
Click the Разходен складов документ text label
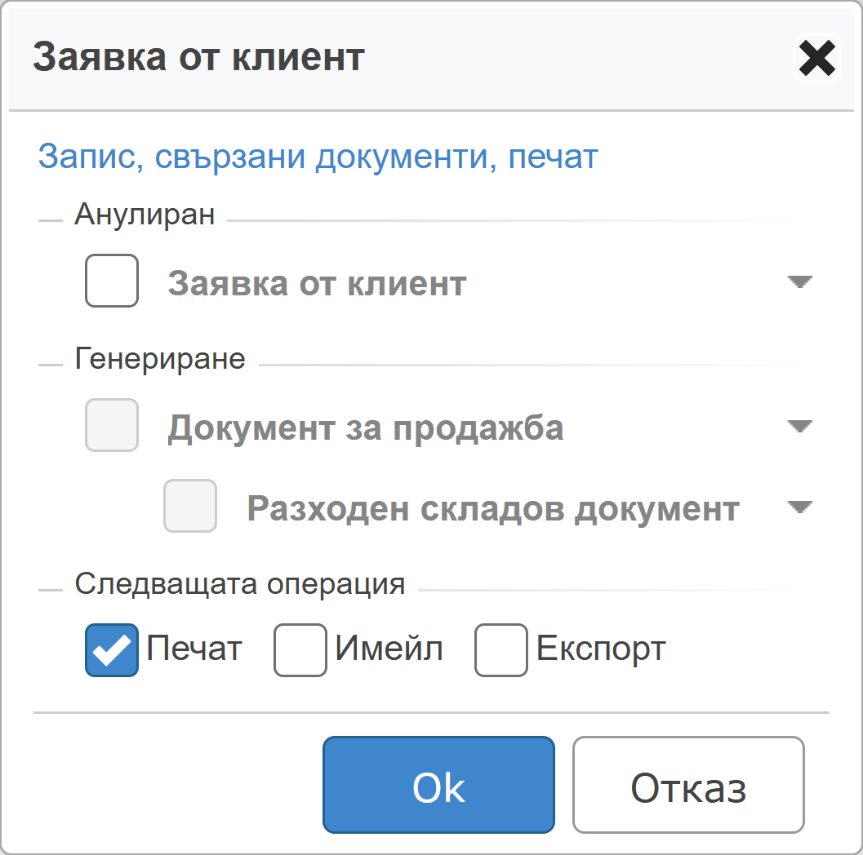pos(493,508)
